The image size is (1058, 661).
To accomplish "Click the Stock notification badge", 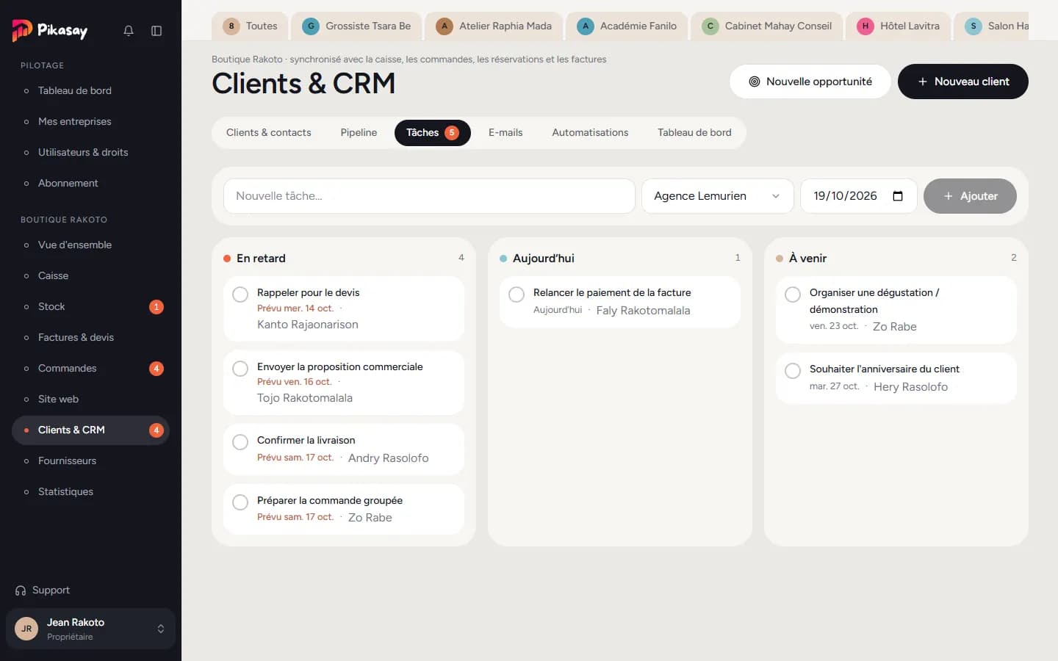I will tap(156, 307).
